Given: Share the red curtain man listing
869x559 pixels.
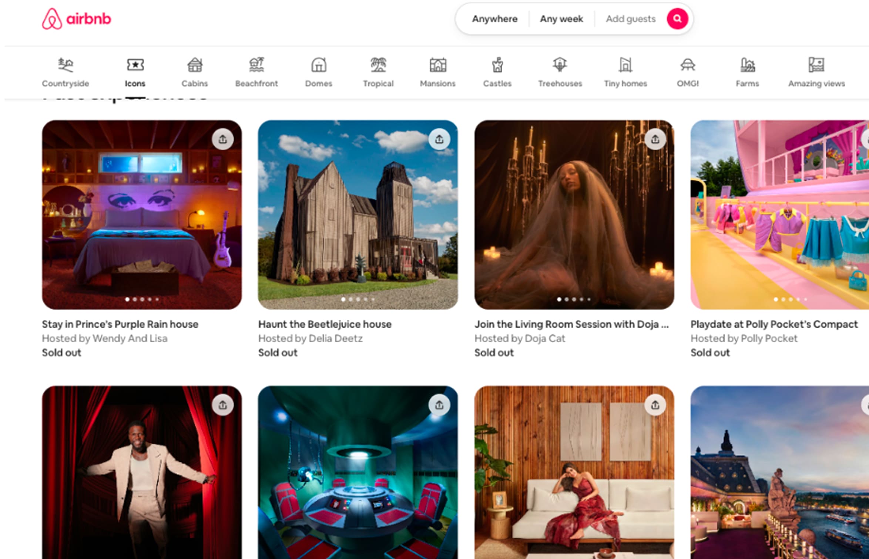Looking at the screenshot, I should (222, 405).
